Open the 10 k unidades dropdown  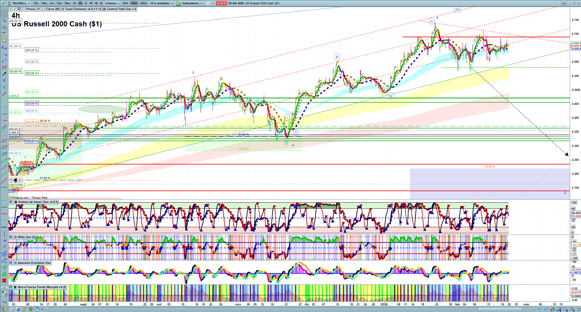tap(162, 3)
